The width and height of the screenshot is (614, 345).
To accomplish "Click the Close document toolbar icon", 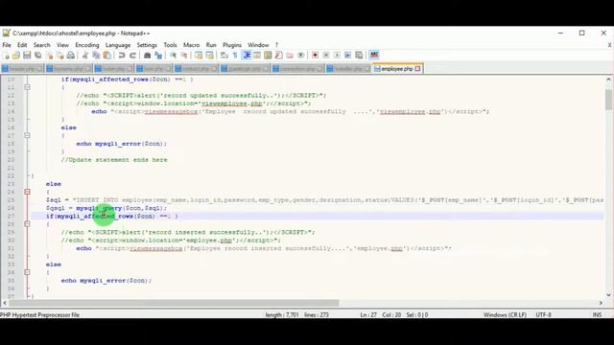I will pyautogui.click(x=49, y=56).
